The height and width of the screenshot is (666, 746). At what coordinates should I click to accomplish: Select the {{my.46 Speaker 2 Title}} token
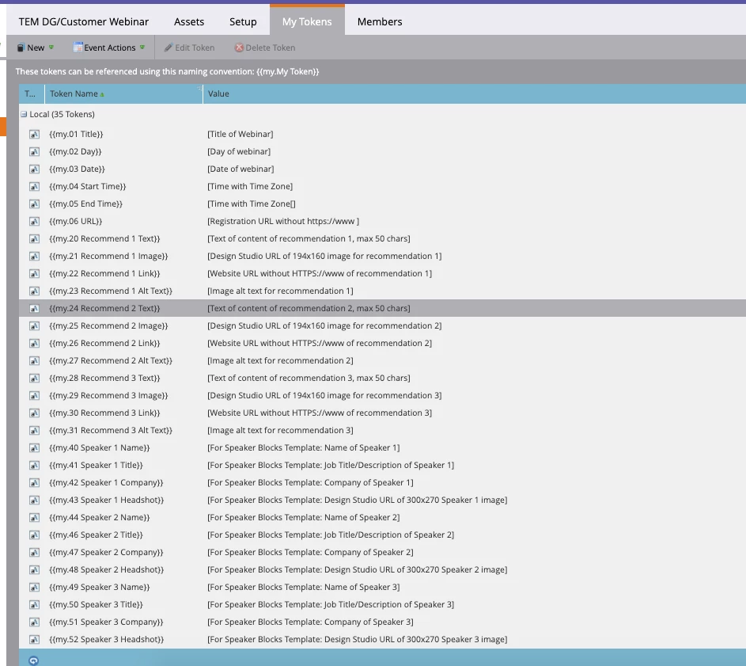96,535
